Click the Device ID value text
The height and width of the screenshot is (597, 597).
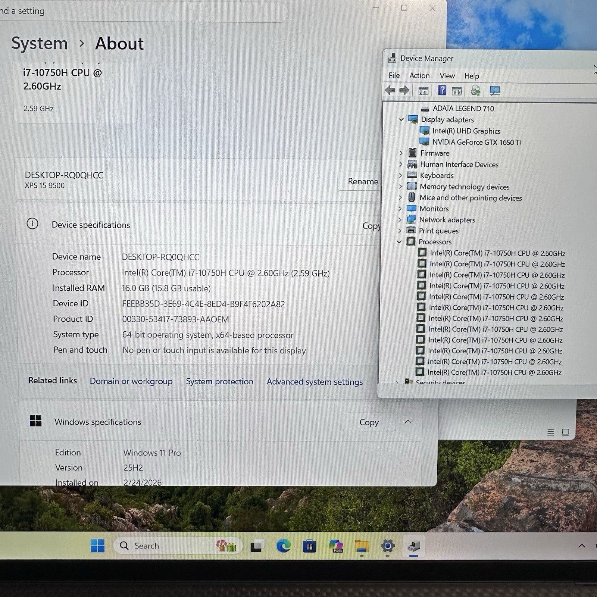tap(203, 304)
